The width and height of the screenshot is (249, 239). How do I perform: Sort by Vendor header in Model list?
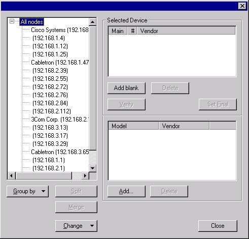184,126
